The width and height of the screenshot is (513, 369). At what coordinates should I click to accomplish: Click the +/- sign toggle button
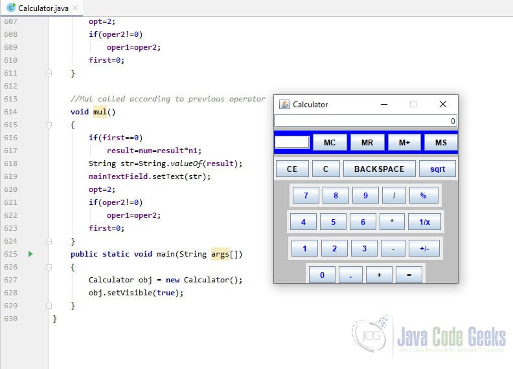(424, 248)
